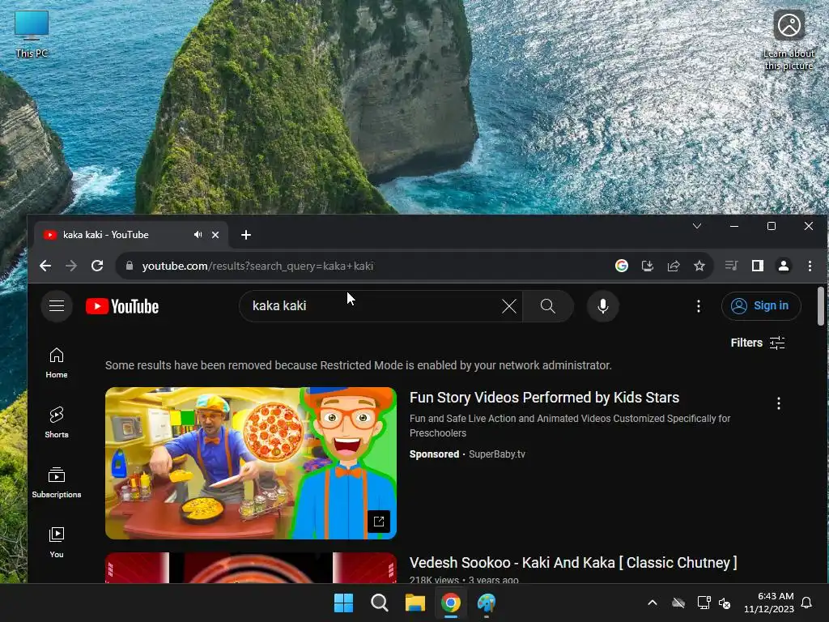Open the media controls icon in Chrome toolbar
This screenshot has width=829, height=622.
click(731, 266)
